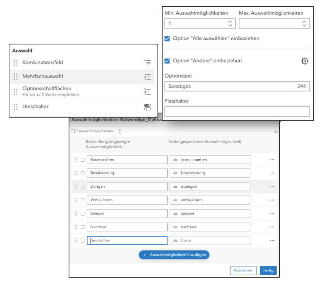Click the Umschalter toggle icon
Viewport: 328px width, 284px height.
[147, 107]
